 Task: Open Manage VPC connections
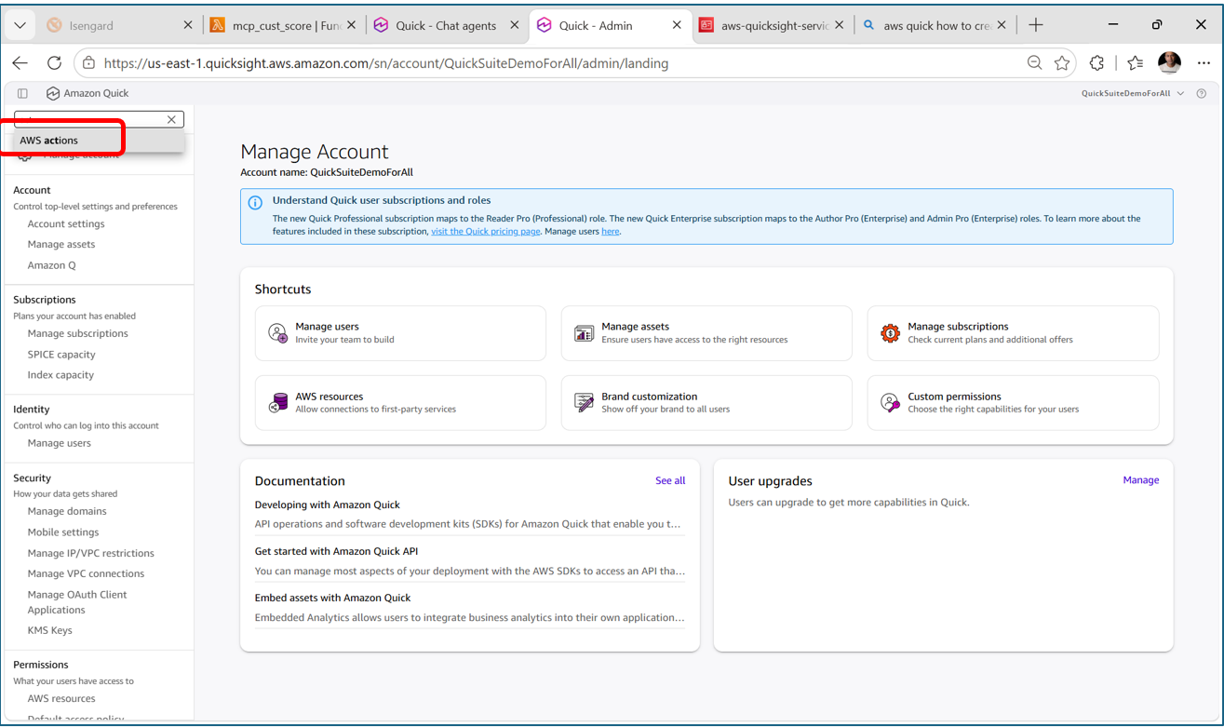pyautogui.click(x=86, y=573)
